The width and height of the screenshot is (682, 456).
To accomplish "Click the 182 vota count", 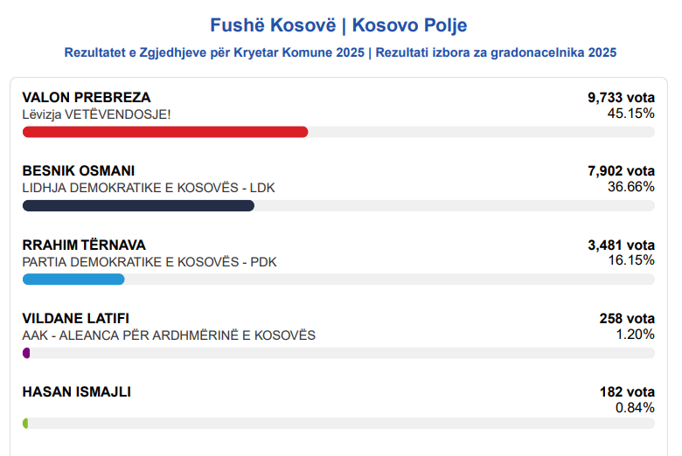I will click(626, 392).
